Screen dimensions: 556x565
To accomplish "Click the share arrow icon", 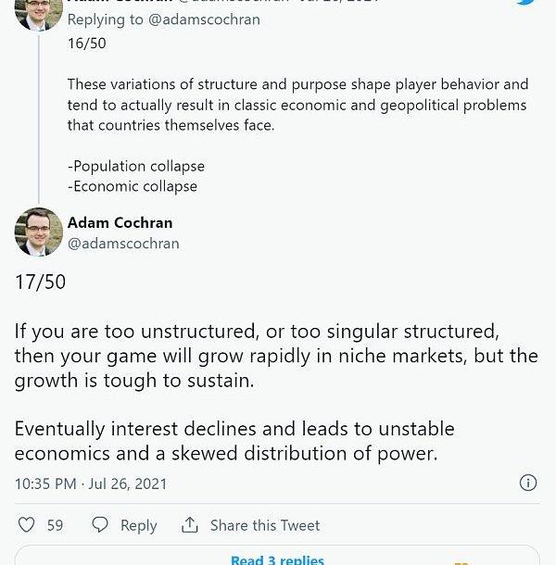I will pos(190,525).
